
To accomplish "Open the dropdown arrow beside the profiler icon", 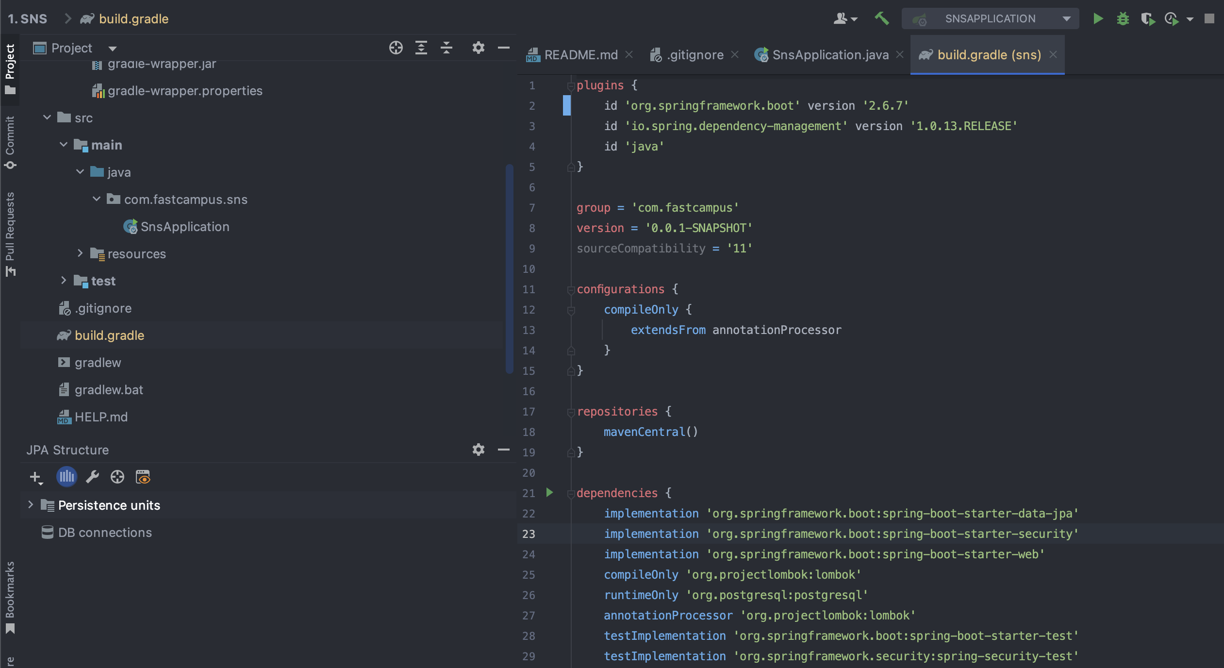I will pos(1190,19).
